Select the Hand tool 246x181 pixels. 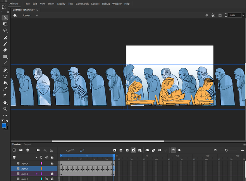pyautogui.click(x=5, y=102)
